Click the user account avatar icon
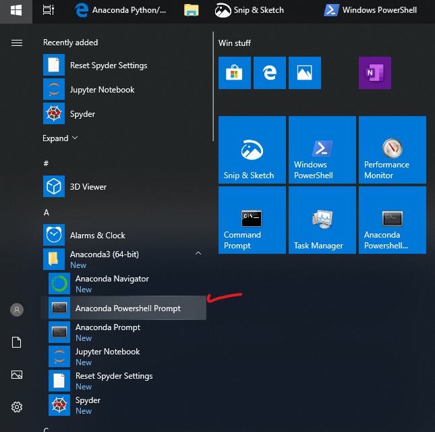The height and width of the screenshot is (432, 435). 17,310
